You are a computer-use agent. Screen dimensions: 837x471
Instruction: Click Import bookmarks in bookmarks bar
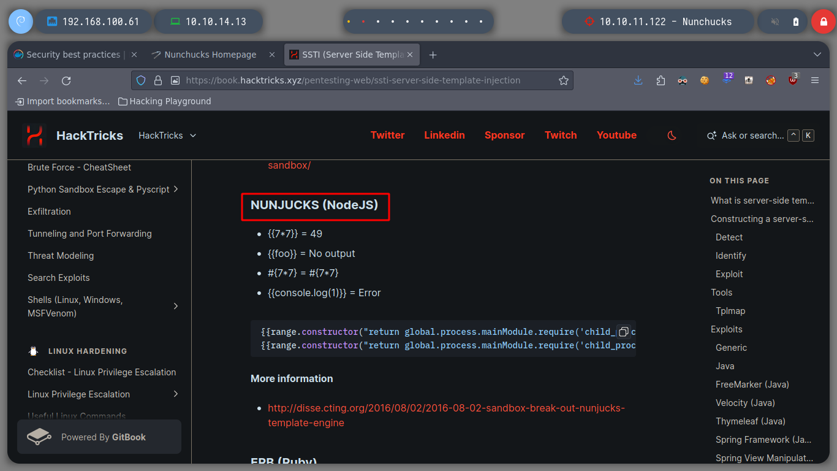(62, 101)
